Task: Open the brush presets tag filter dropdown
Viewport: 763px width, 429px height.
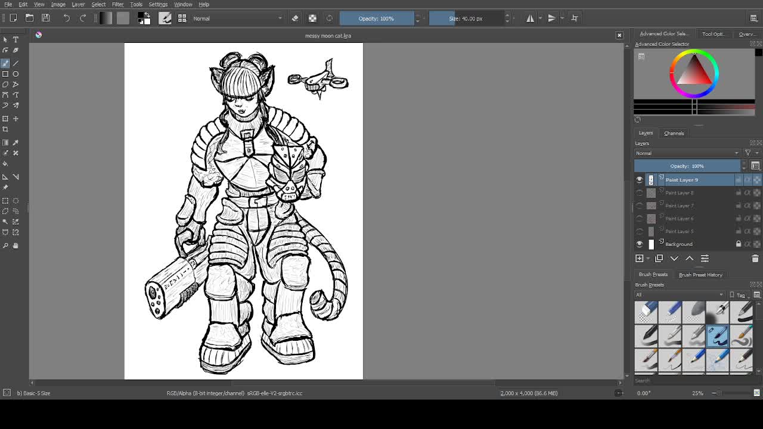Action: (680, 295)
